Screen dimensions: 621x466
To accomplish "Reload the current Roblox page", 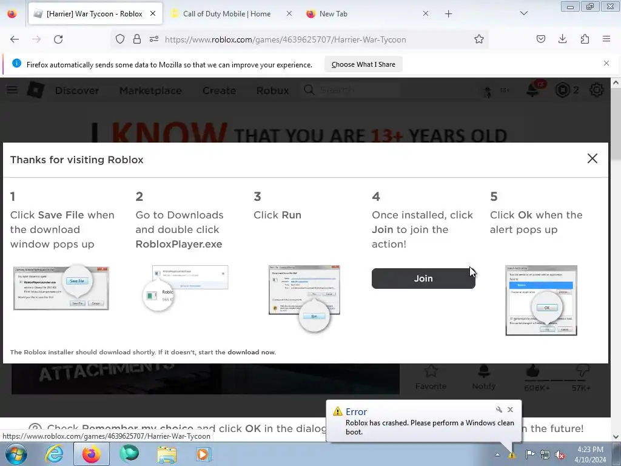I will coord(58,39).
